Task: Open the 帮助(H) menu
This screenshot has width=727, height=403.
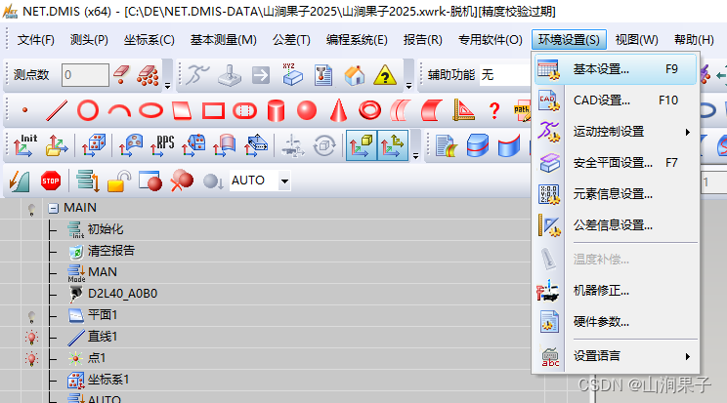Action: pyautogui.click(x=694, y=40)
